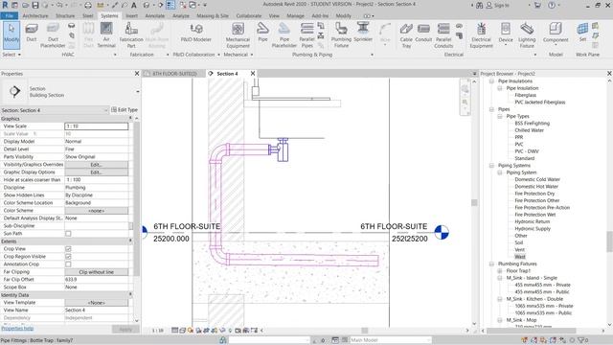Place Electrical Equipment
The height and width of the screenshot is (345, 613).
pyautogui.click(x=481, y=35)
